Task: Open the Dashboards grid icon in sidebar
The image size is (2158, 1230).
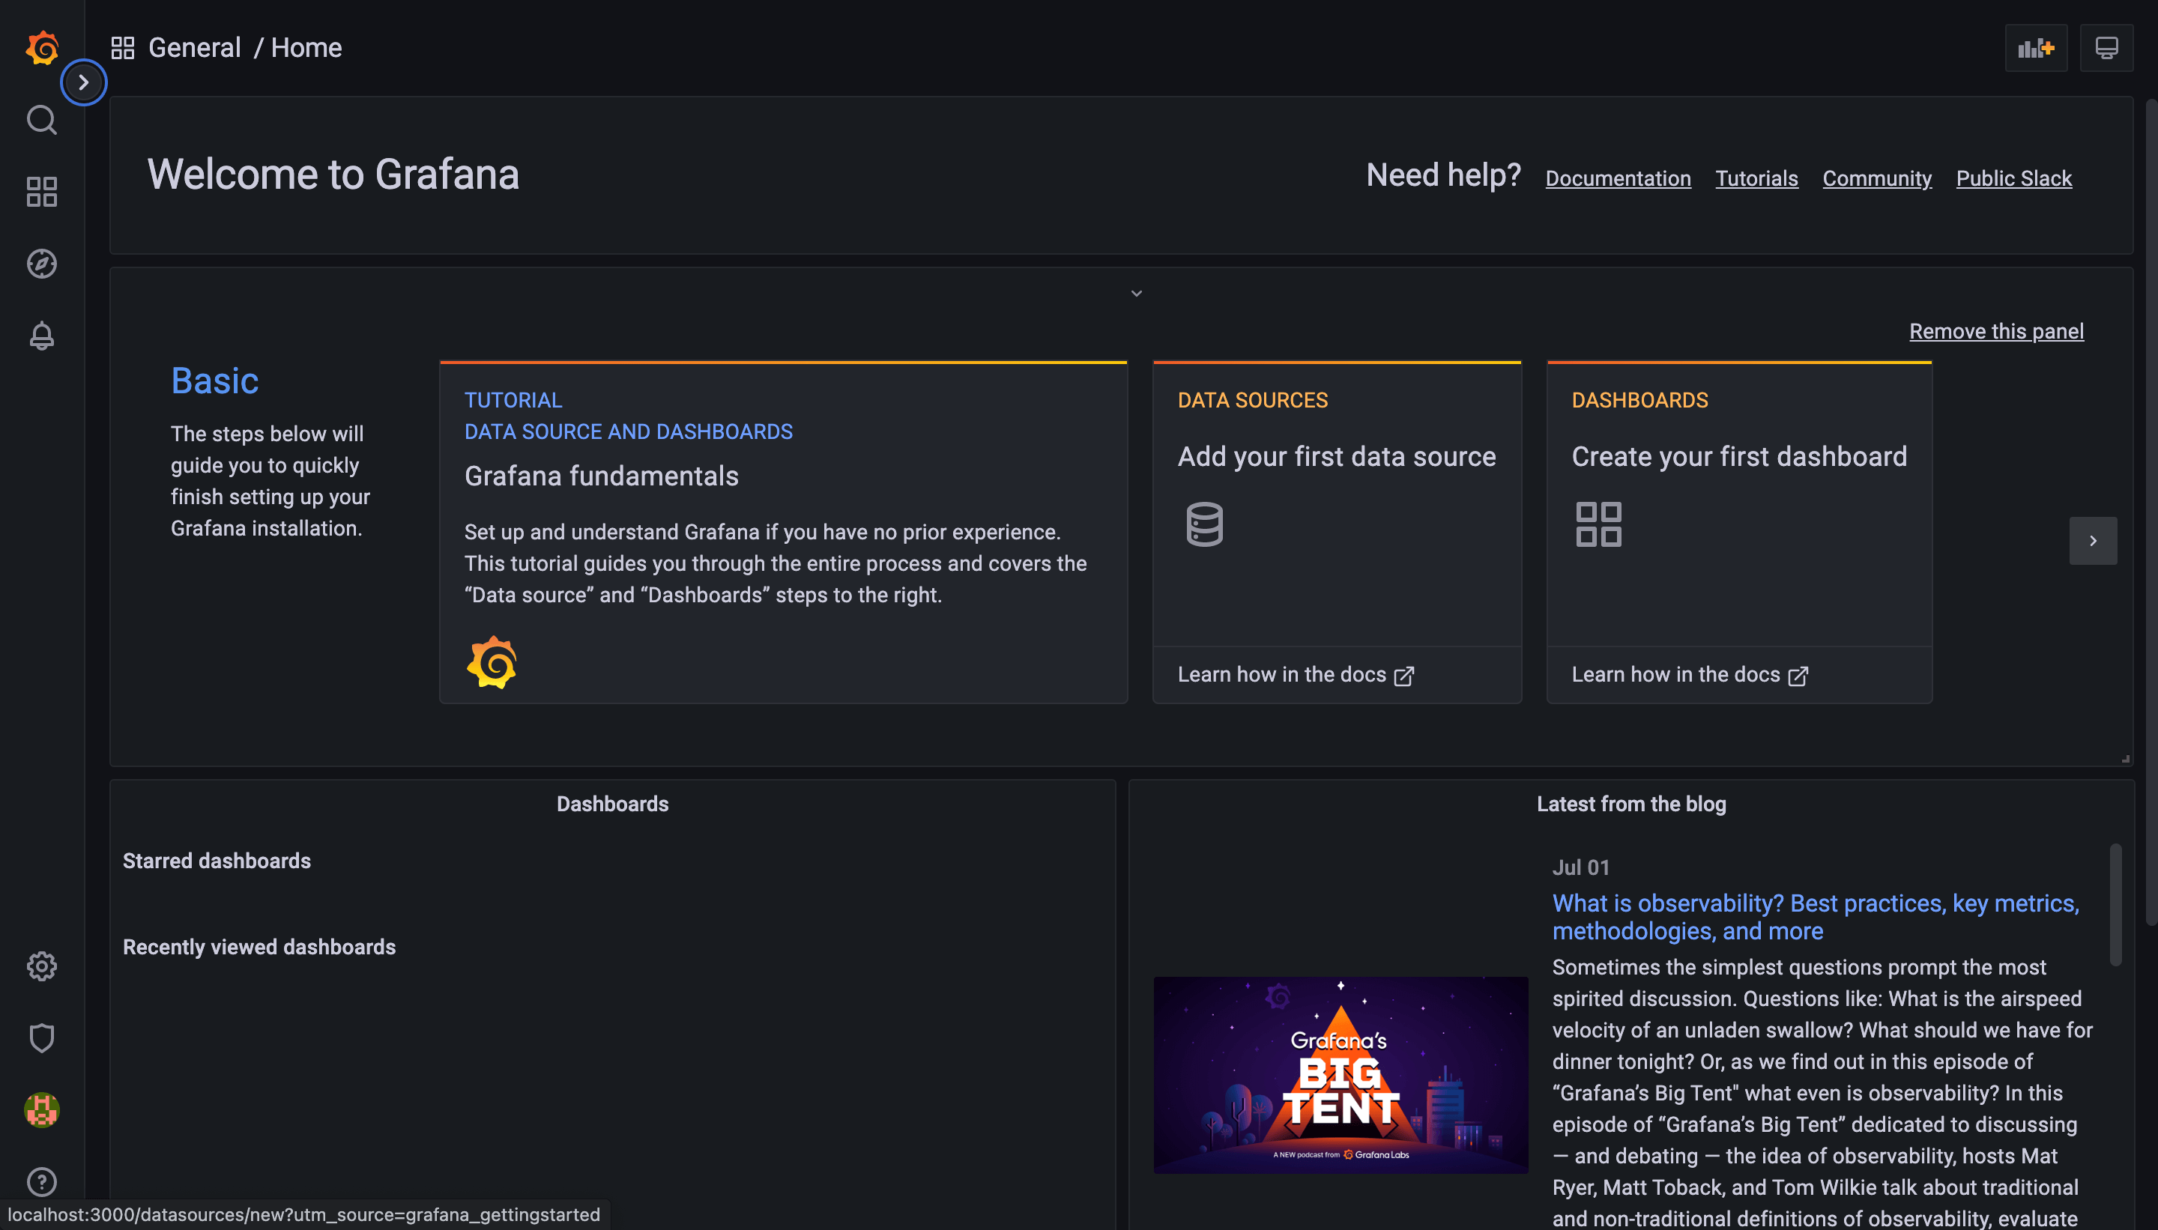Action: tap(41, 192)
